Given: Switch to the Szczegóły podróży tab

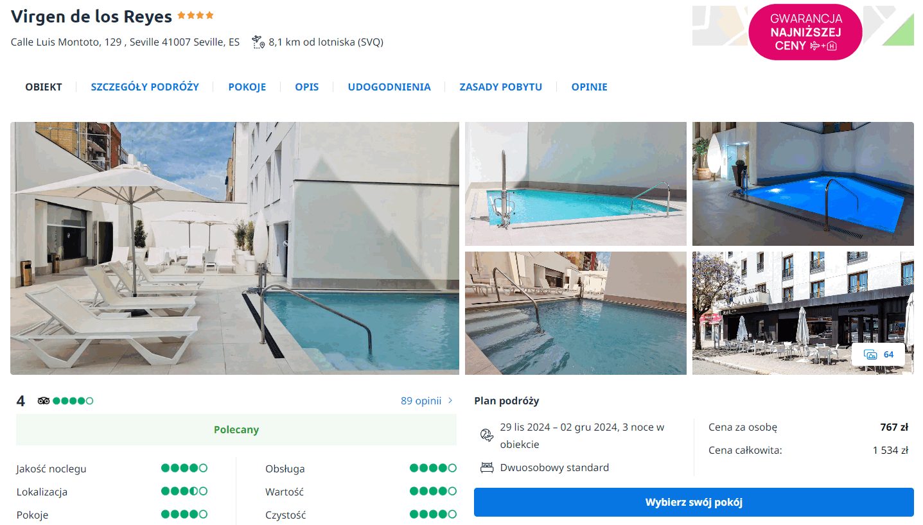Looking at the screenshot, I should point(145,87).
